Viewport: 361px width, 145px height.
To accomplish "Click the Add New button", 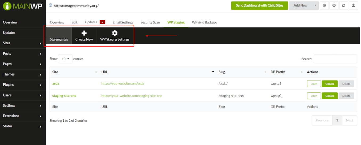I will [301, 5].
